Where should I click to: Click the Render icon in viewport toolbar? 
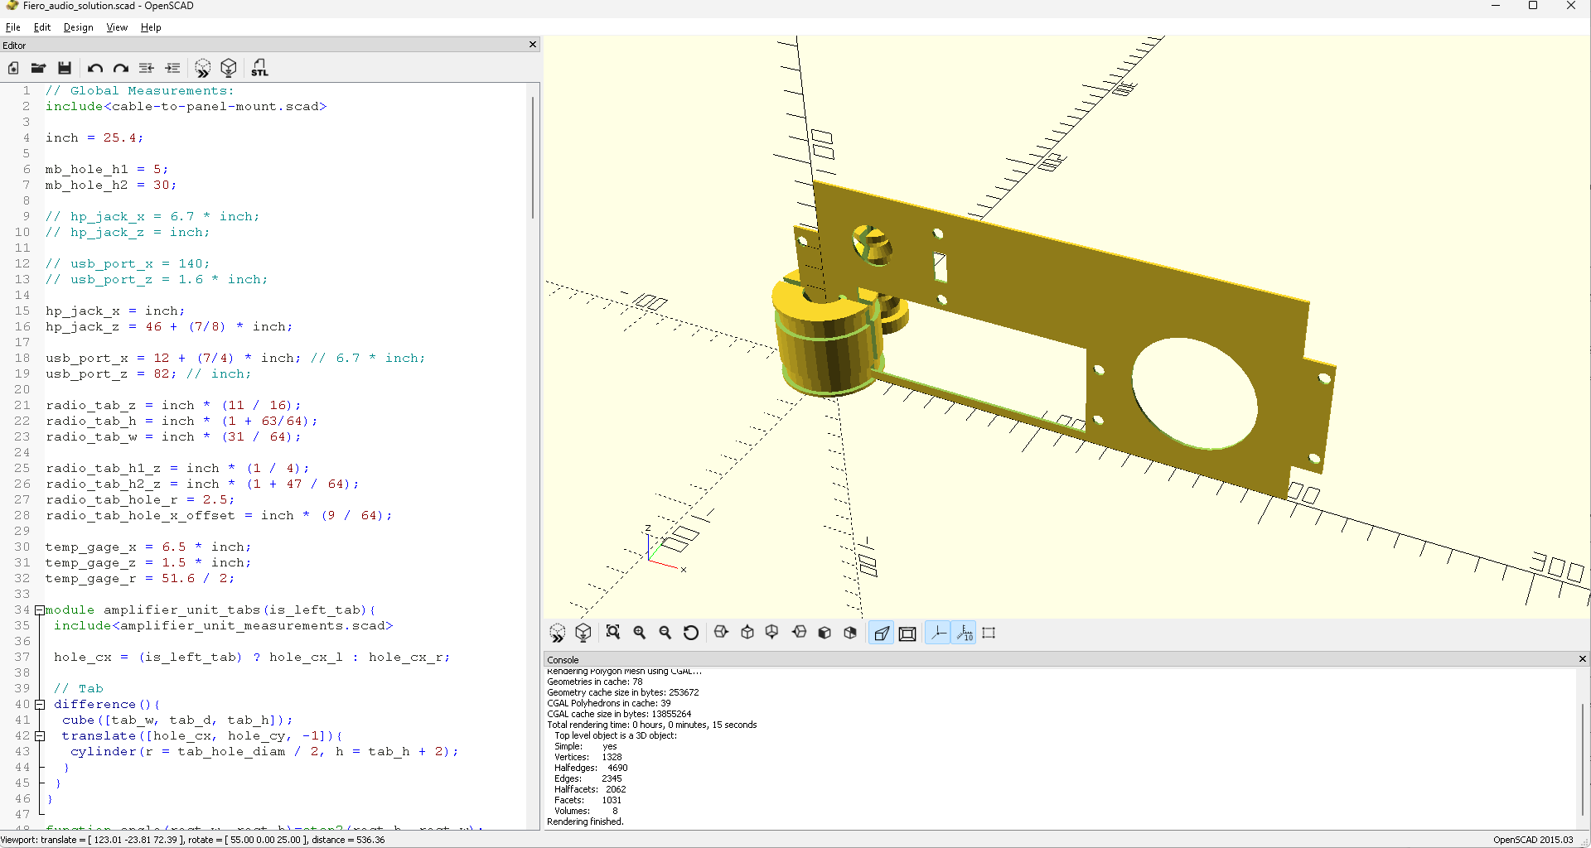click(583, 634)
